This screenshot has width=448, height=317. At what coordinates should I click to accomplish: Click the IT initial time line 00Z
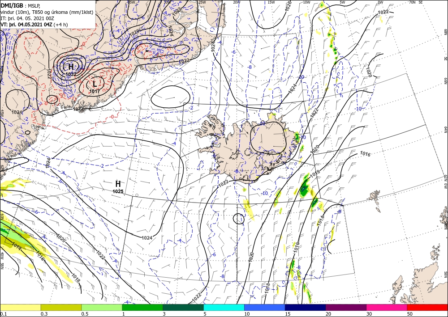click(x=27, y=18)
